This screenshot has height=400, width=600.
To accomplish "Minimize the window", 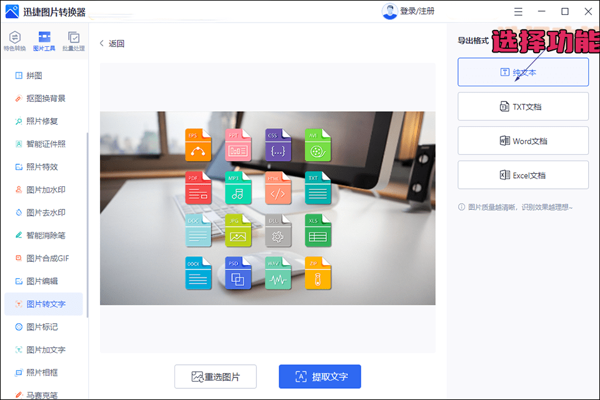I will click(541, 11).
